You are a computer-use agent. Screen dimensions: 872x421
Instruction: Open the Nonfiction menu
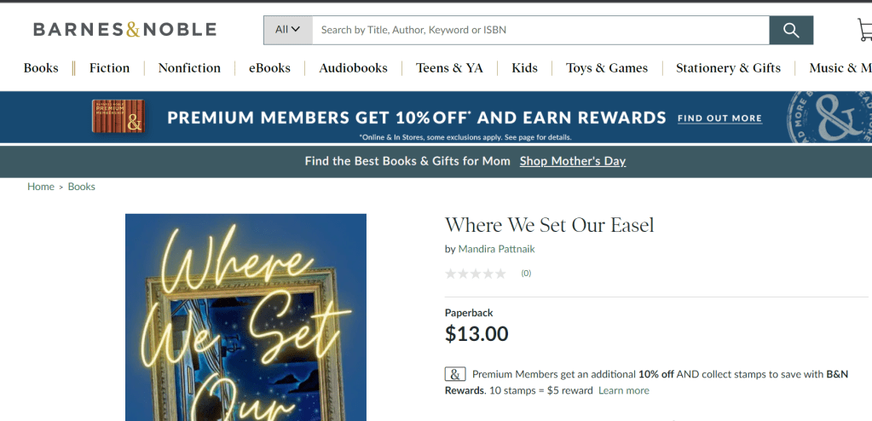189,68
